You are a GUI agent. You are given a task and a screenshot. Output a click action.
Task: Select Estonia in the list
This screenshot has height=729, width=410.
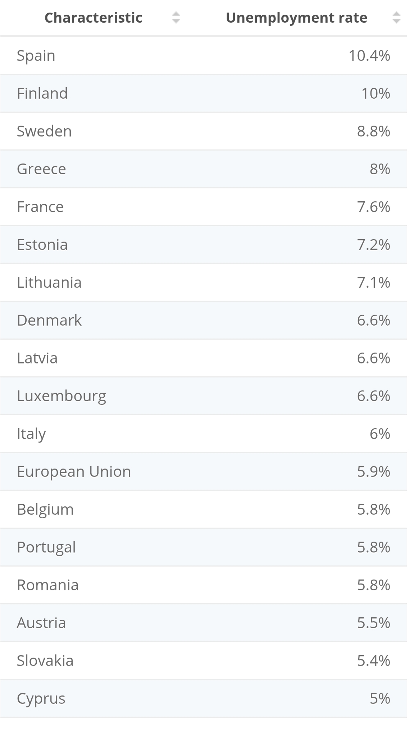[x=42, y=245]
